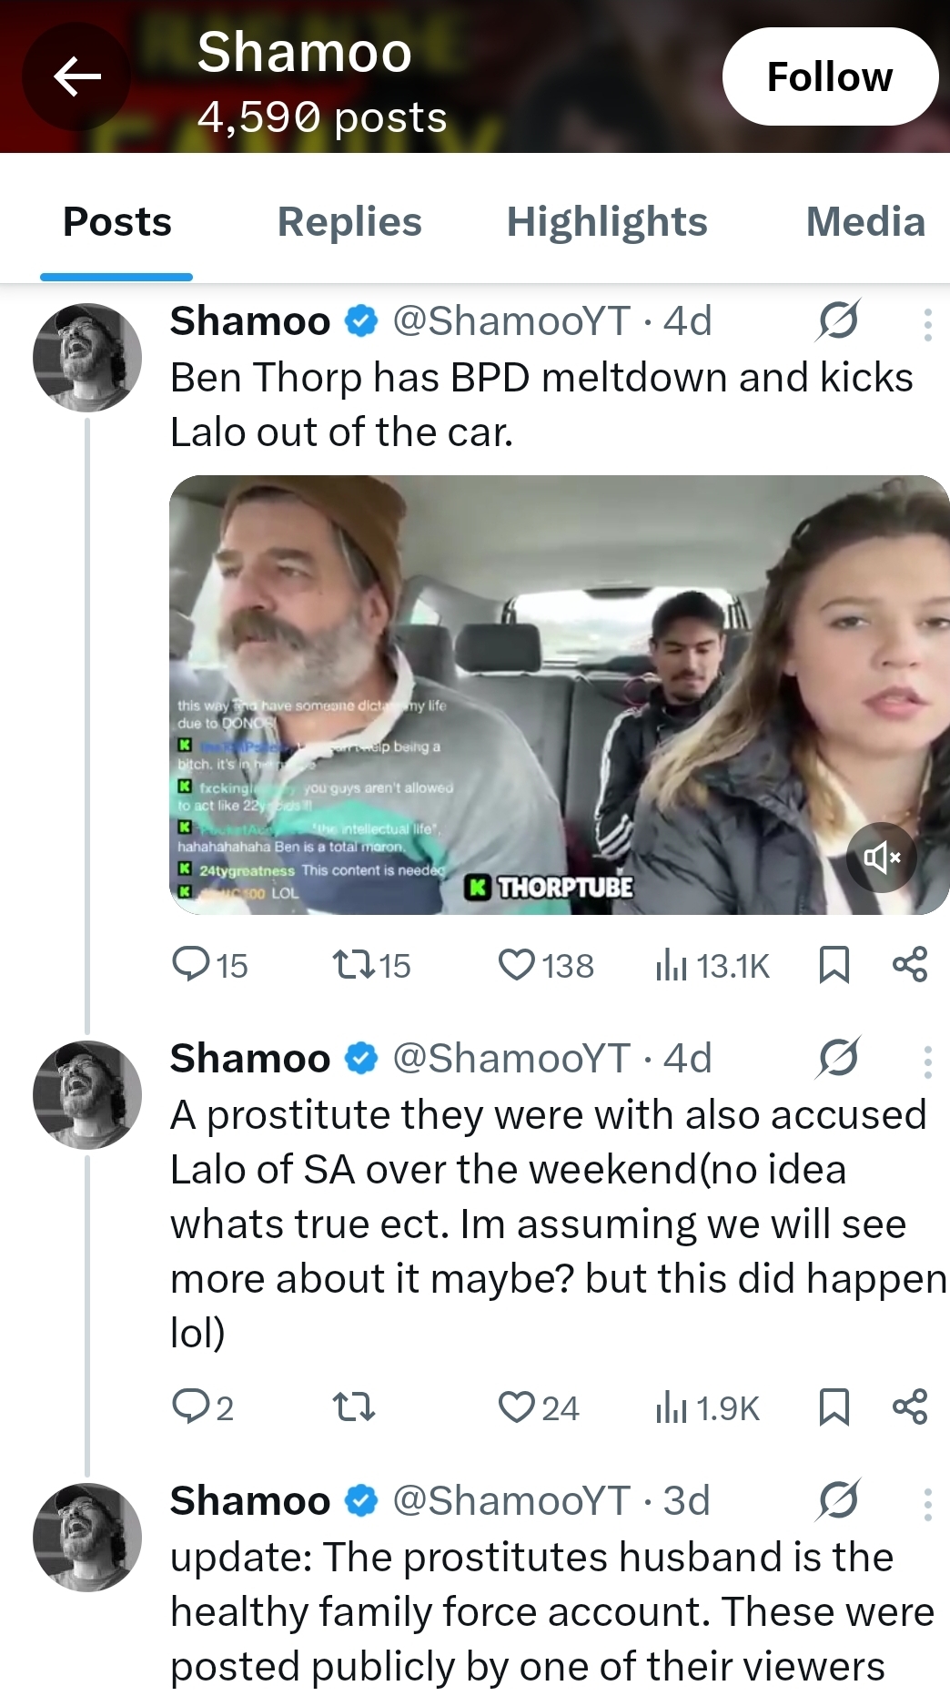Click the Follow button
This screenshot has width=950, height=1696.
coord(829,76)
